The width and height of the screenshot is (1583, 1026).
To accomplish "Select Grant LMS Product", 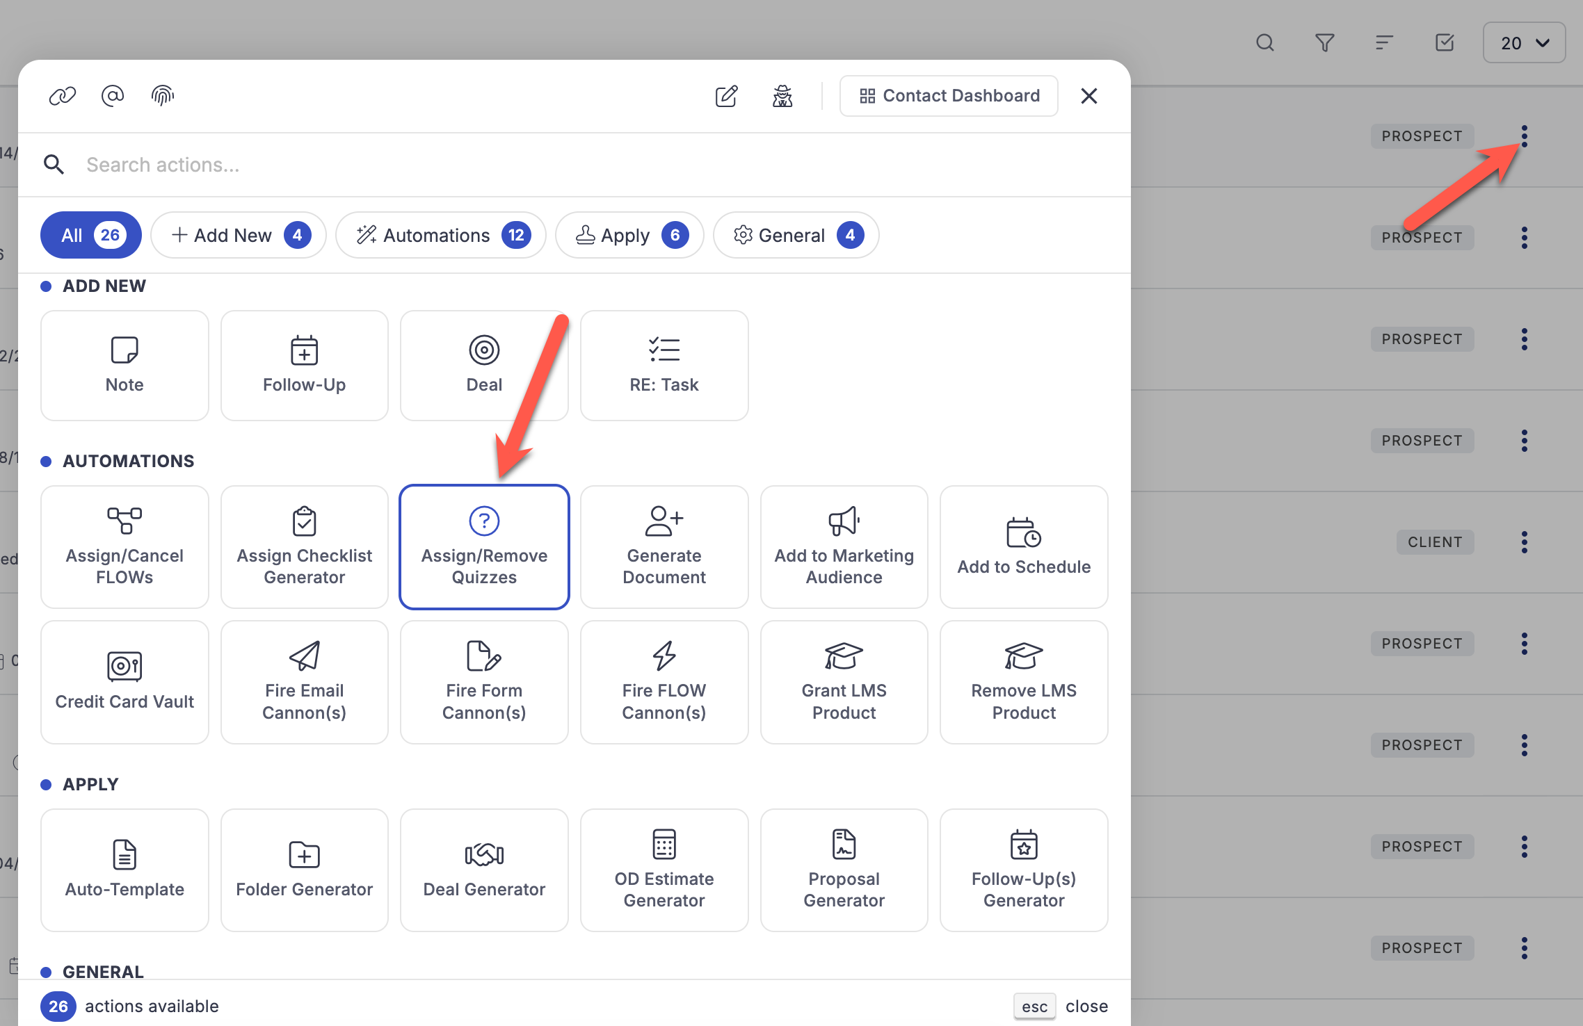I will click(x=844, y=682).
